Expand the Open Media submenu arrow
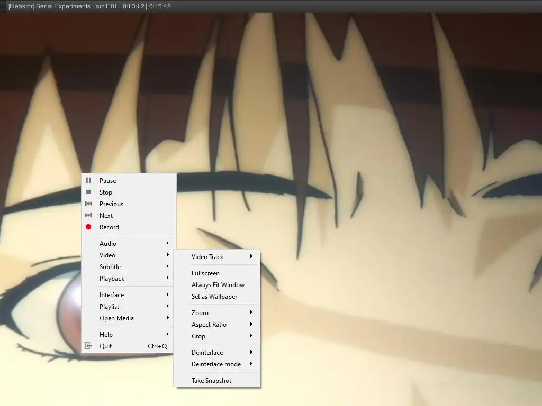This screenshot has height=406, width=542. click(168, 318)
